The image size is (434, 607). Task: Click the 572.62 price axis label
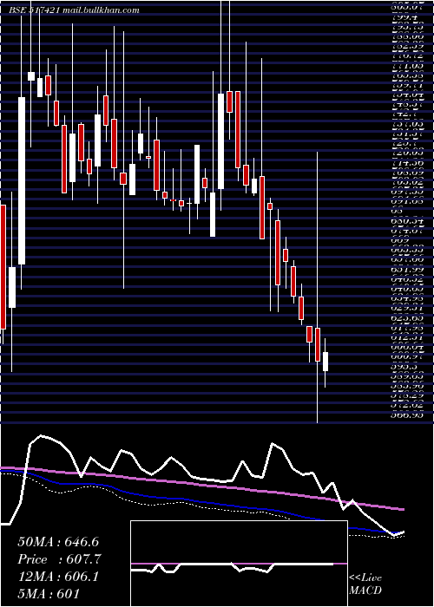407,405
